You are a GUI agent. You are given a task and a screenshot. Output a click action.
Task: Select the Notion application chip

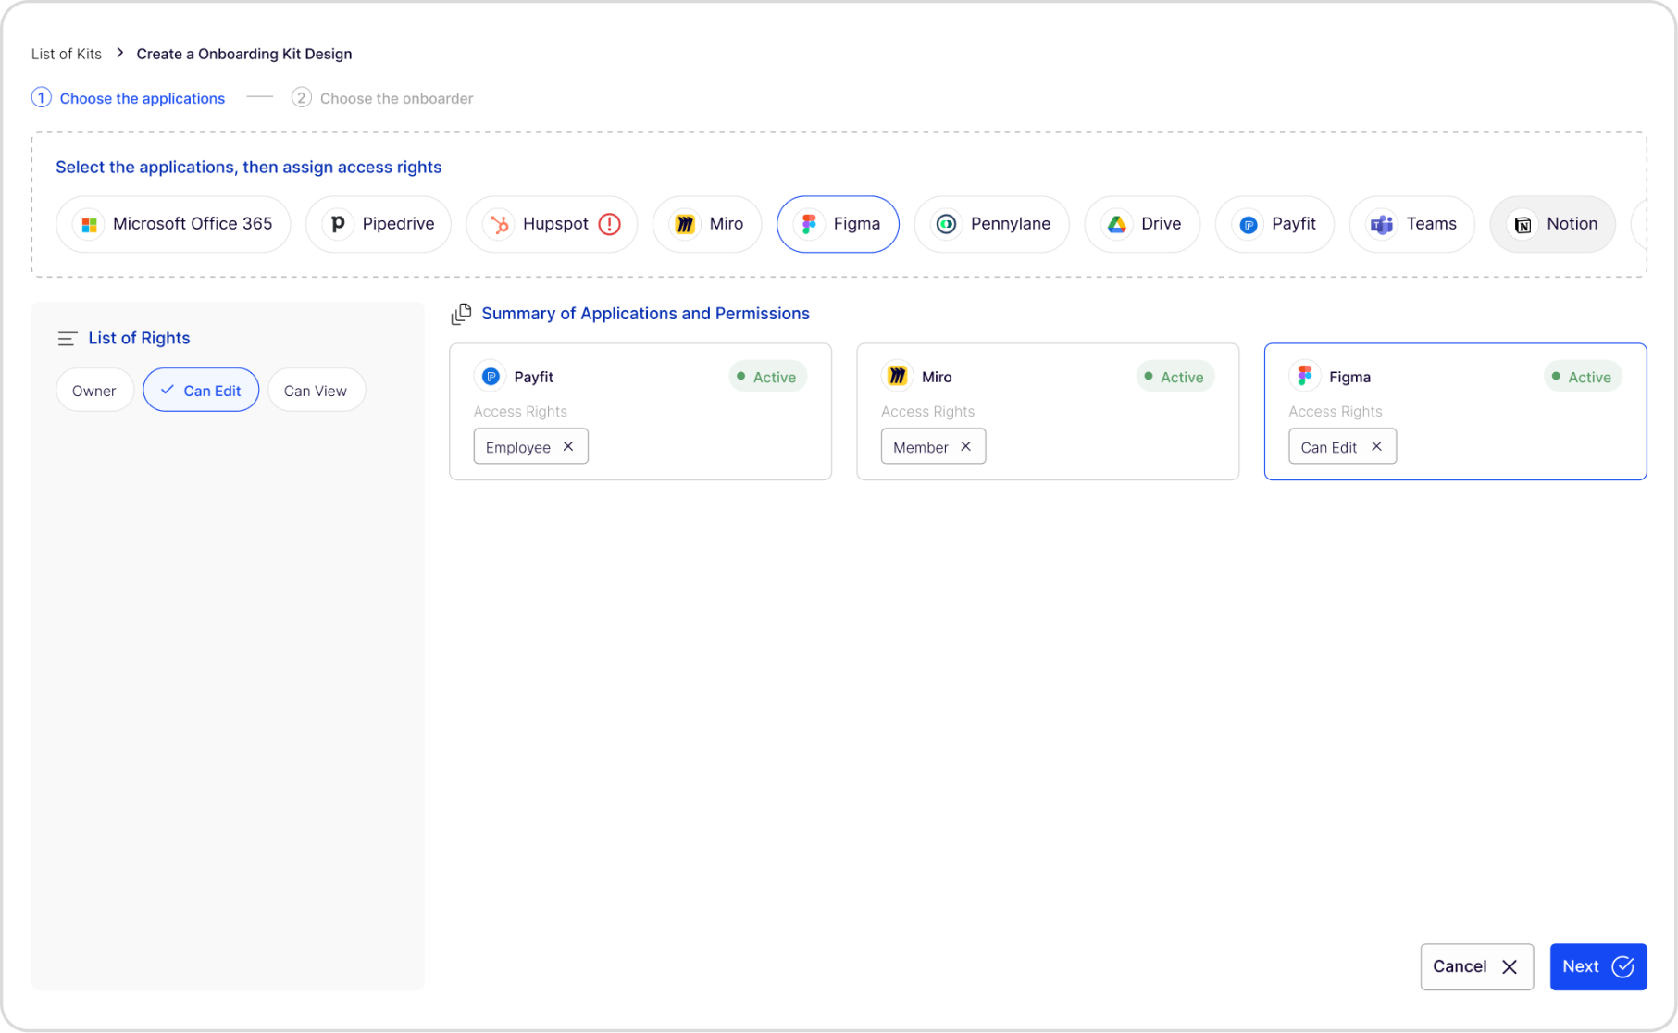click(1552, 224)
